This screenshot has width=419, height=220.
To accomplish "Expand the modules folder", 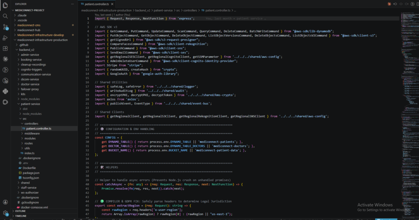I will (44, 138).
